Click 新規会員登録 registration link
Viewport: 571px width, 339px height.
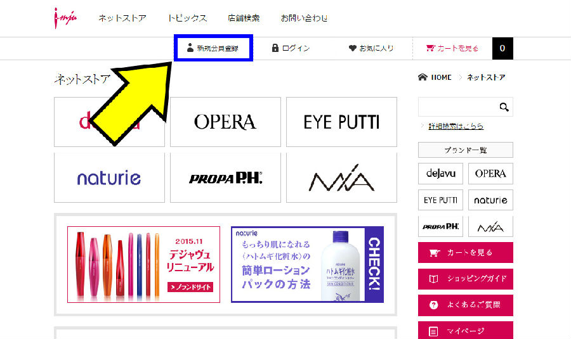(x=213, y=48)
